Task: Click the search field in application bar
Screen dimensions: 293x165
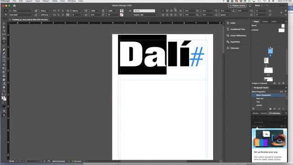Action: click(276, 5)
